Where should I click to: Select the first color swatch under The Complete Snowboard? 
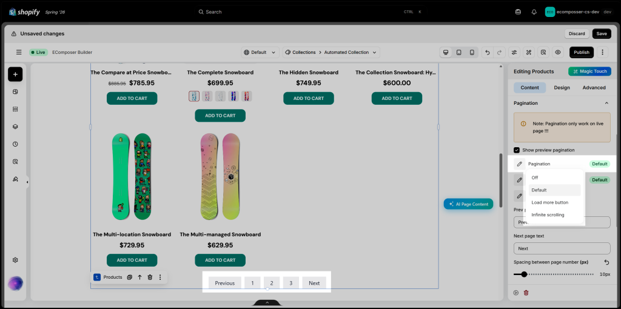194,96
